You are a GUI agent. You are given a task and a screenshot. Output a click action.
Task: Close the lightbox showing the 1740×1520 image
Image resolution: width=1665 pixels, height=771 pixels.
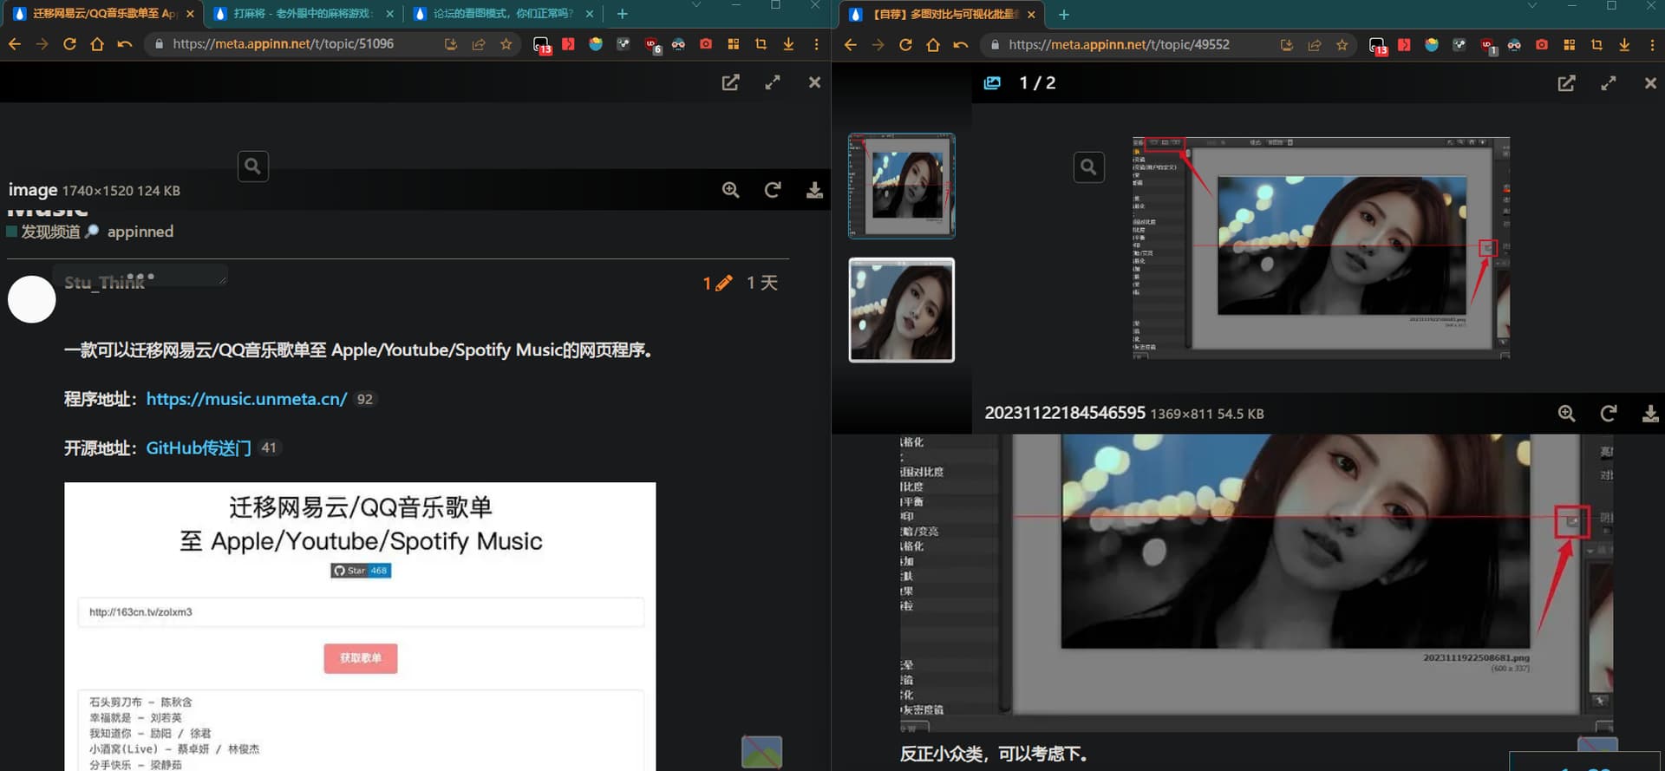point(813,82)
